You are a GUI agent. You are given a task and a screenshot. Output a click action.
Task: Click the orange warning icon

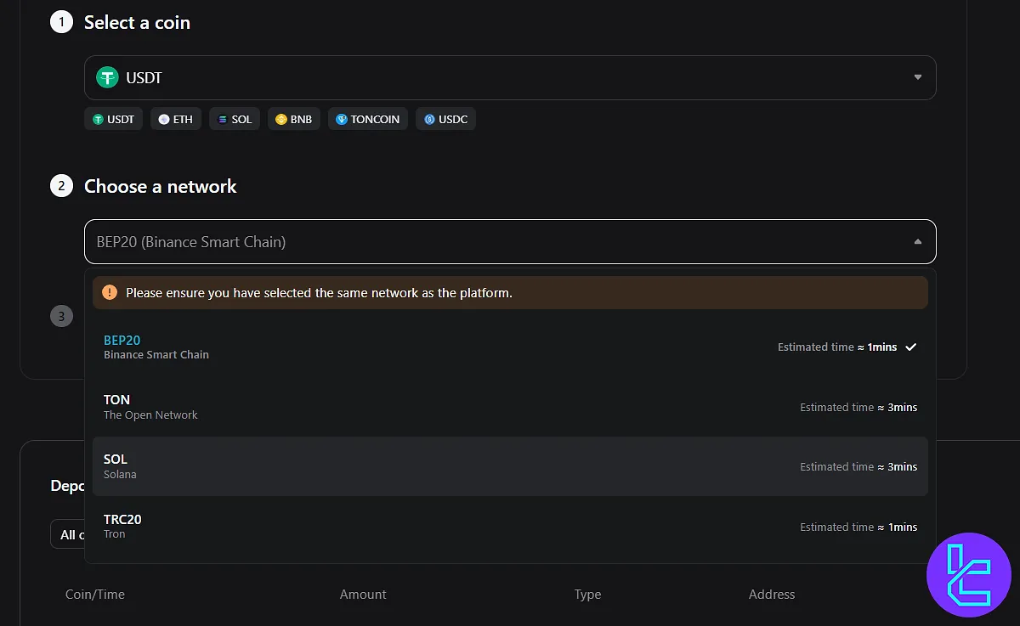click(110, 292)
